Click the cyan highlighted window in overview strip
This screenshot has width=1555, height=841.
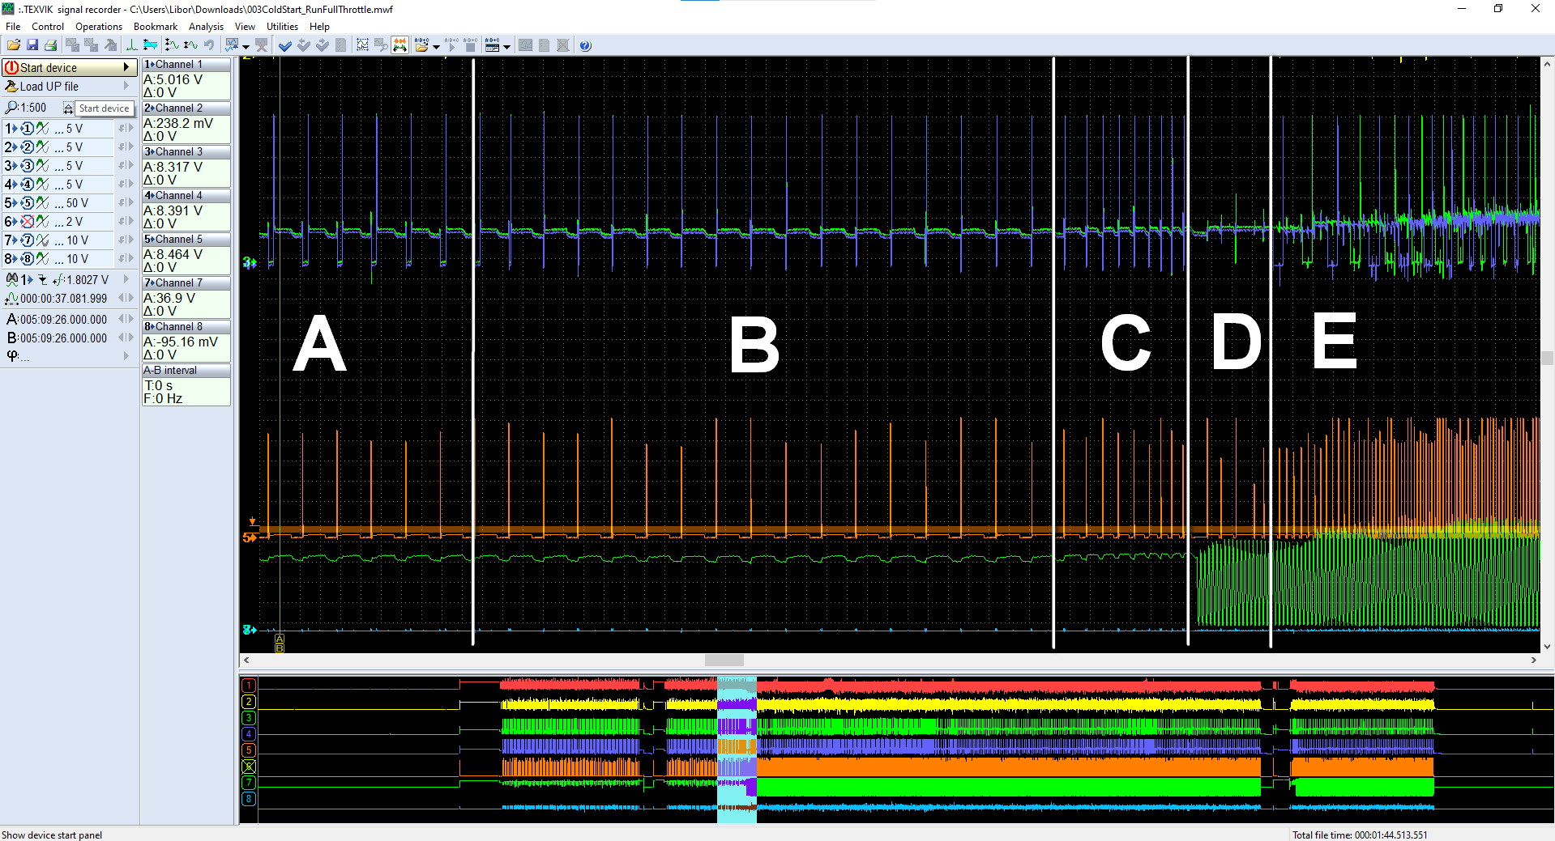737,750
